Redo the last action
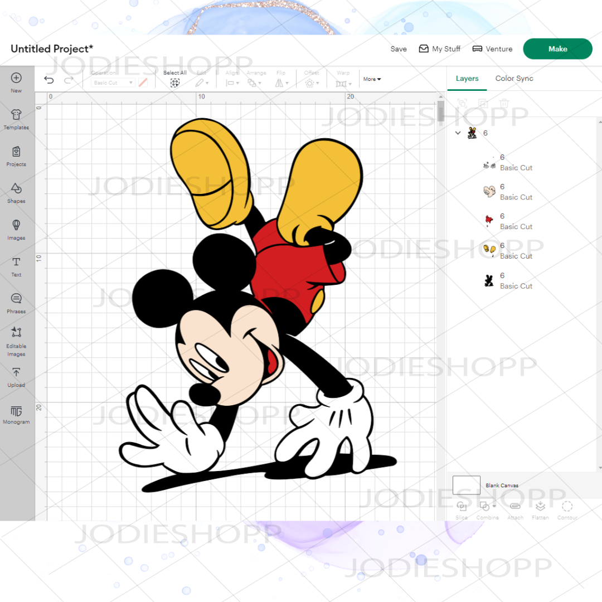Image resolution: width=602 pixels, height=602 pixels. pos(69,80)
